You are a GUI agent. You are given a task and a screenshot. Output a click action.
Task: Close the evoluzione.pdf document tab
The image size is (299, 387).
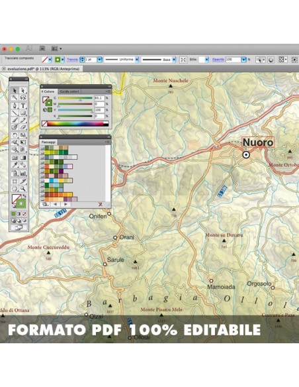[4, 69]
